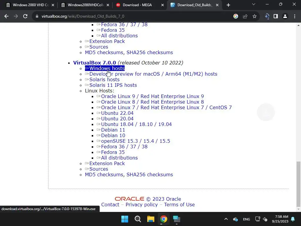Image resolution: width=301 pixels, height=226 pixels.
Task: Open Extension Pack link under VirtualBox 7.0.0
Action: click(x=105, y=163)
